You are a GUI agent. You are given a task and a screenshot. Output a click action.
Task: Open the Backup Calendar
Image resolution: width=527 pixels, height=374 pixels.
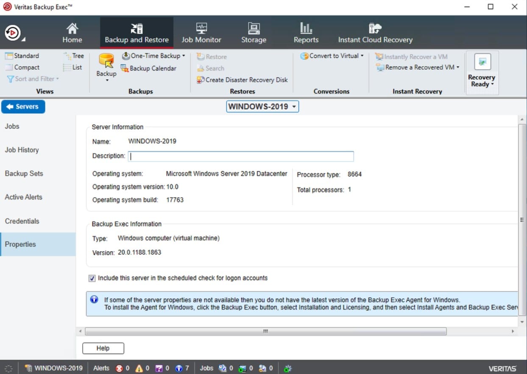[152, 68]
